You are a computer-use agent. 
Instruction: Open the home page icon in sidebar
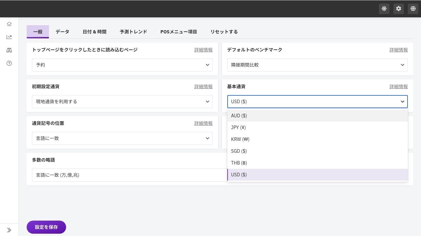tap(9, 24)
